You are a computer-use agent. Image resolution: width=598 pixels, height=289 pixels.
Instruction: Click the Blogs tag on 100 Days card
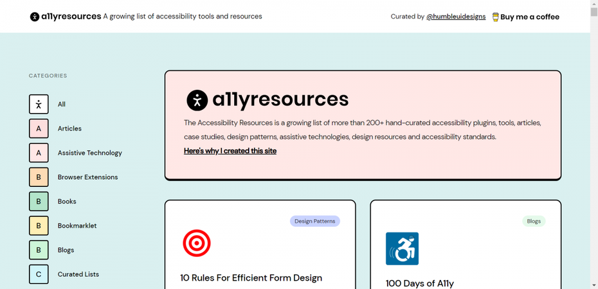534,221
